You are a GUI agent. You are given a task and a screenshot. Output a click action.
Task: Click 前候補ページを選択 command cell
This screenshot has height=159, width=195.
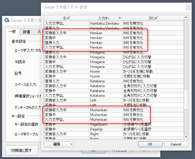(x=153, y=129)
